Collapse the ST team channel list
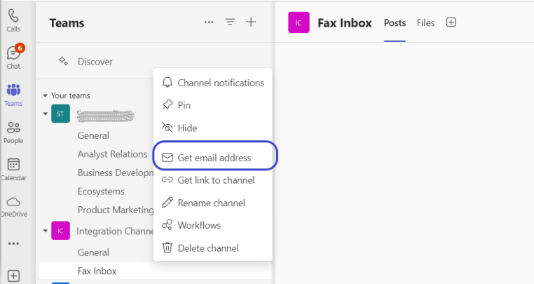 (46, 114)
